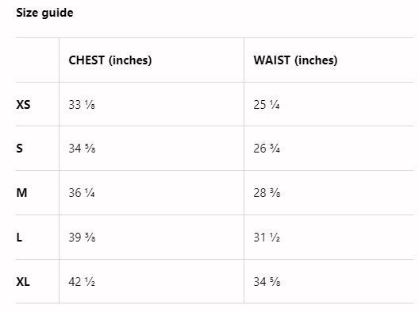Click the word inches in chest header

130,60
